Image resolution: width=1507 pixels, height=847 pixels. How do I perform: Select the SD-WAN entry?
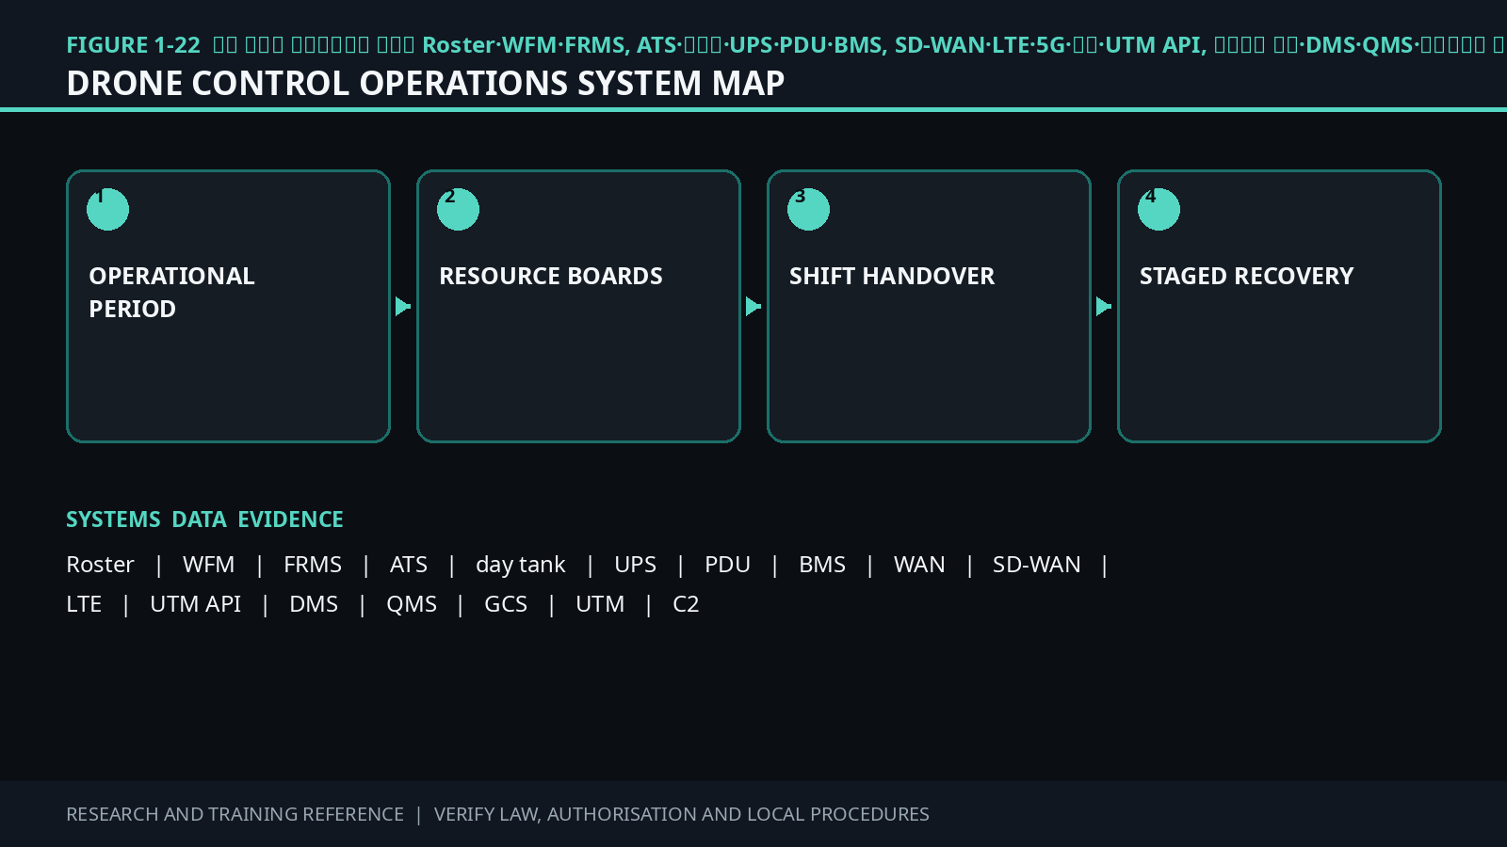point(1037,565)
